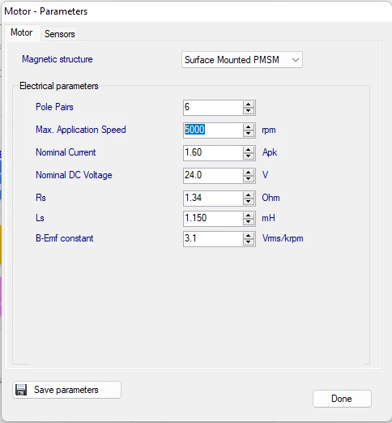Decrease Pole Pairs with down arrow
The image size is (392, 423).
[x=249, y=111]
